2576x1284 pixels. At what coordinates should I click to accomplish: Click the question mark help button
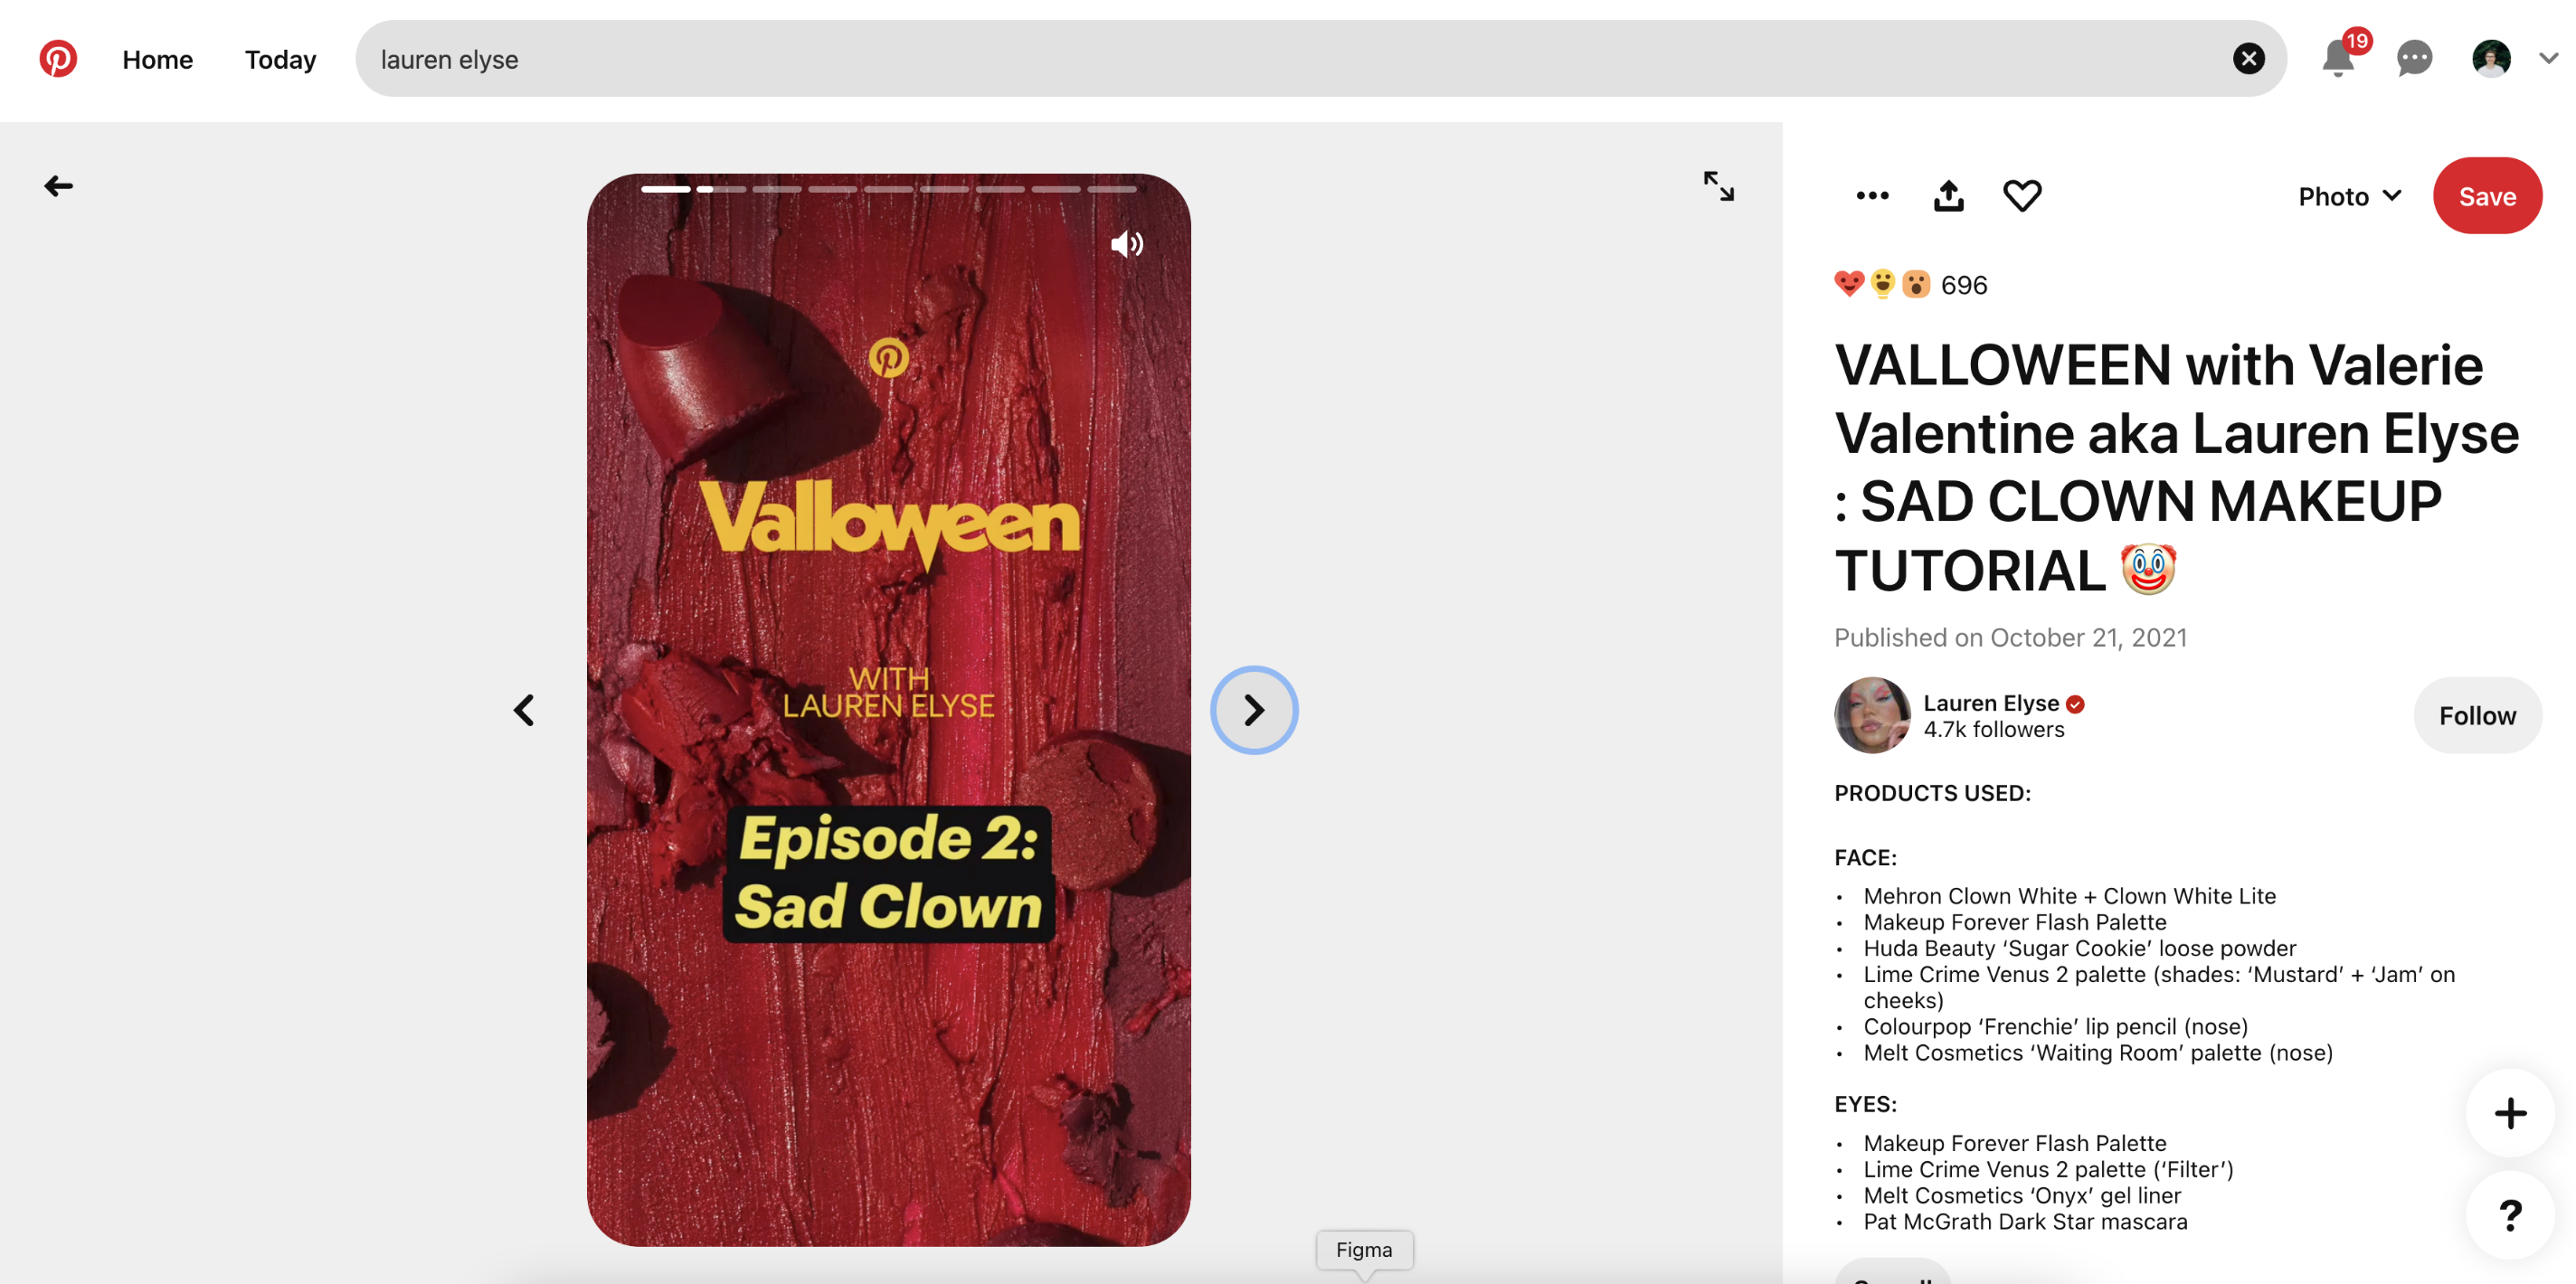2510,1215
